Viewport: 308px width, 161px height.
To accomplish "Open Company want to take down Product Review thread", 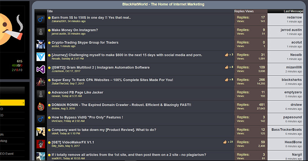I will point(104,130).
